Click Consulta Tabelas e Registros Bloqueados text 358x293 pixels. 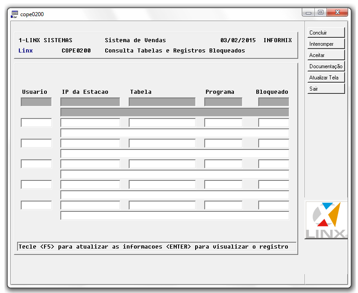click(x=175, y=51)
